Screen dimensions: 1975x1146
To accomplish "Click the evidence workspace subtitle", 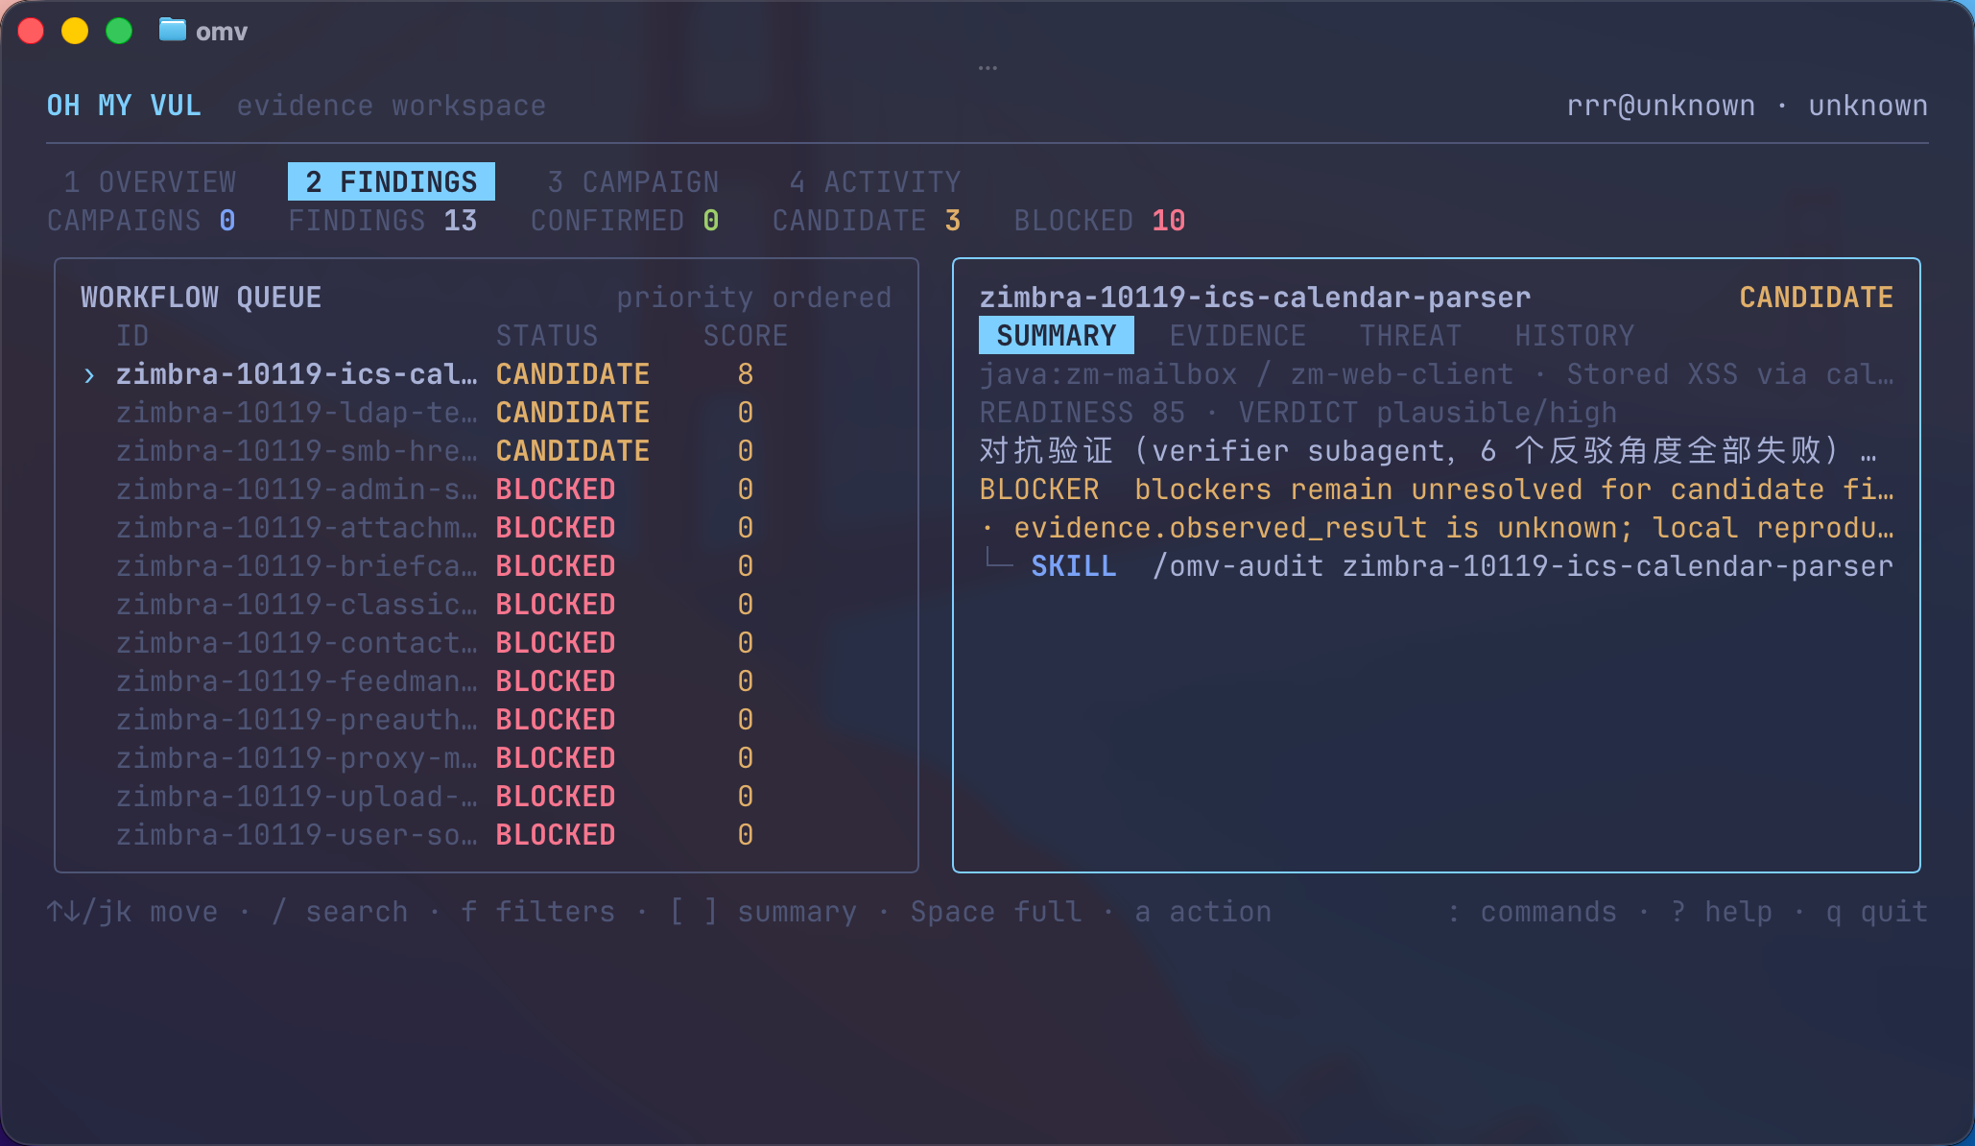I will pyautogui.click(x=392, y=106).
